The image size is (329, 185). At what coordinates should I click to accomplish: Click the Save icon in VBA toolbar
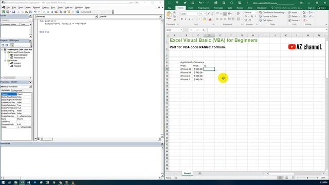(x=13, y=12)
